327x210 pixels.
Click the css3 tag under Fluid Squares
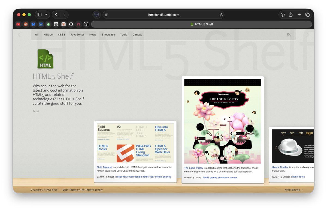(152, 177)
